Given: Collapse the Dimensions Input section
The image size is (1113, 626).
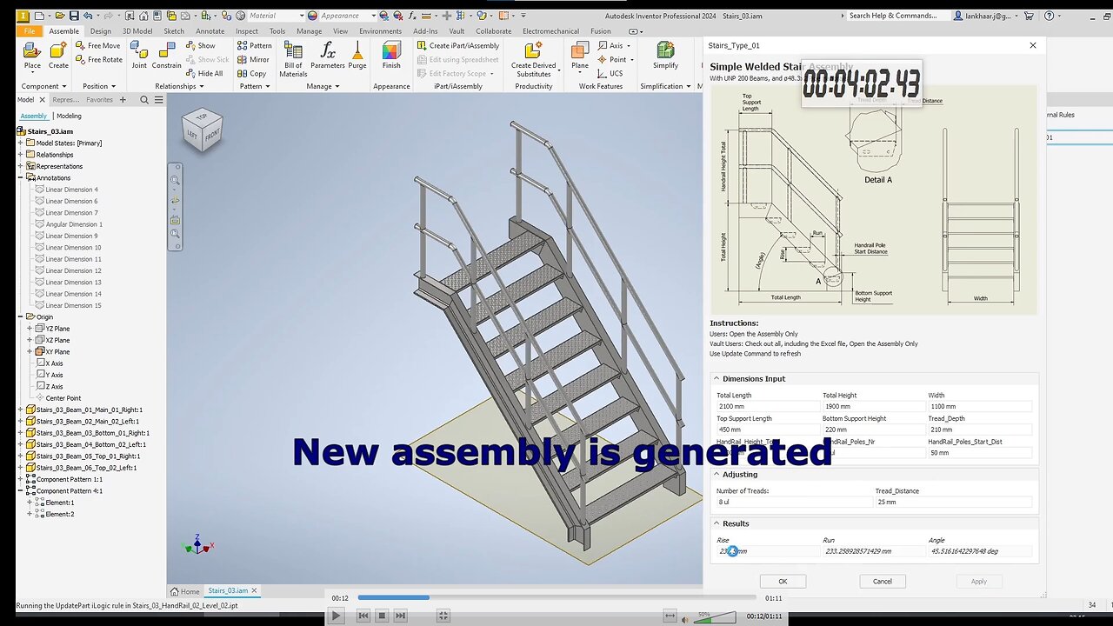Looking at the screenshot, I should coord(716,379).
